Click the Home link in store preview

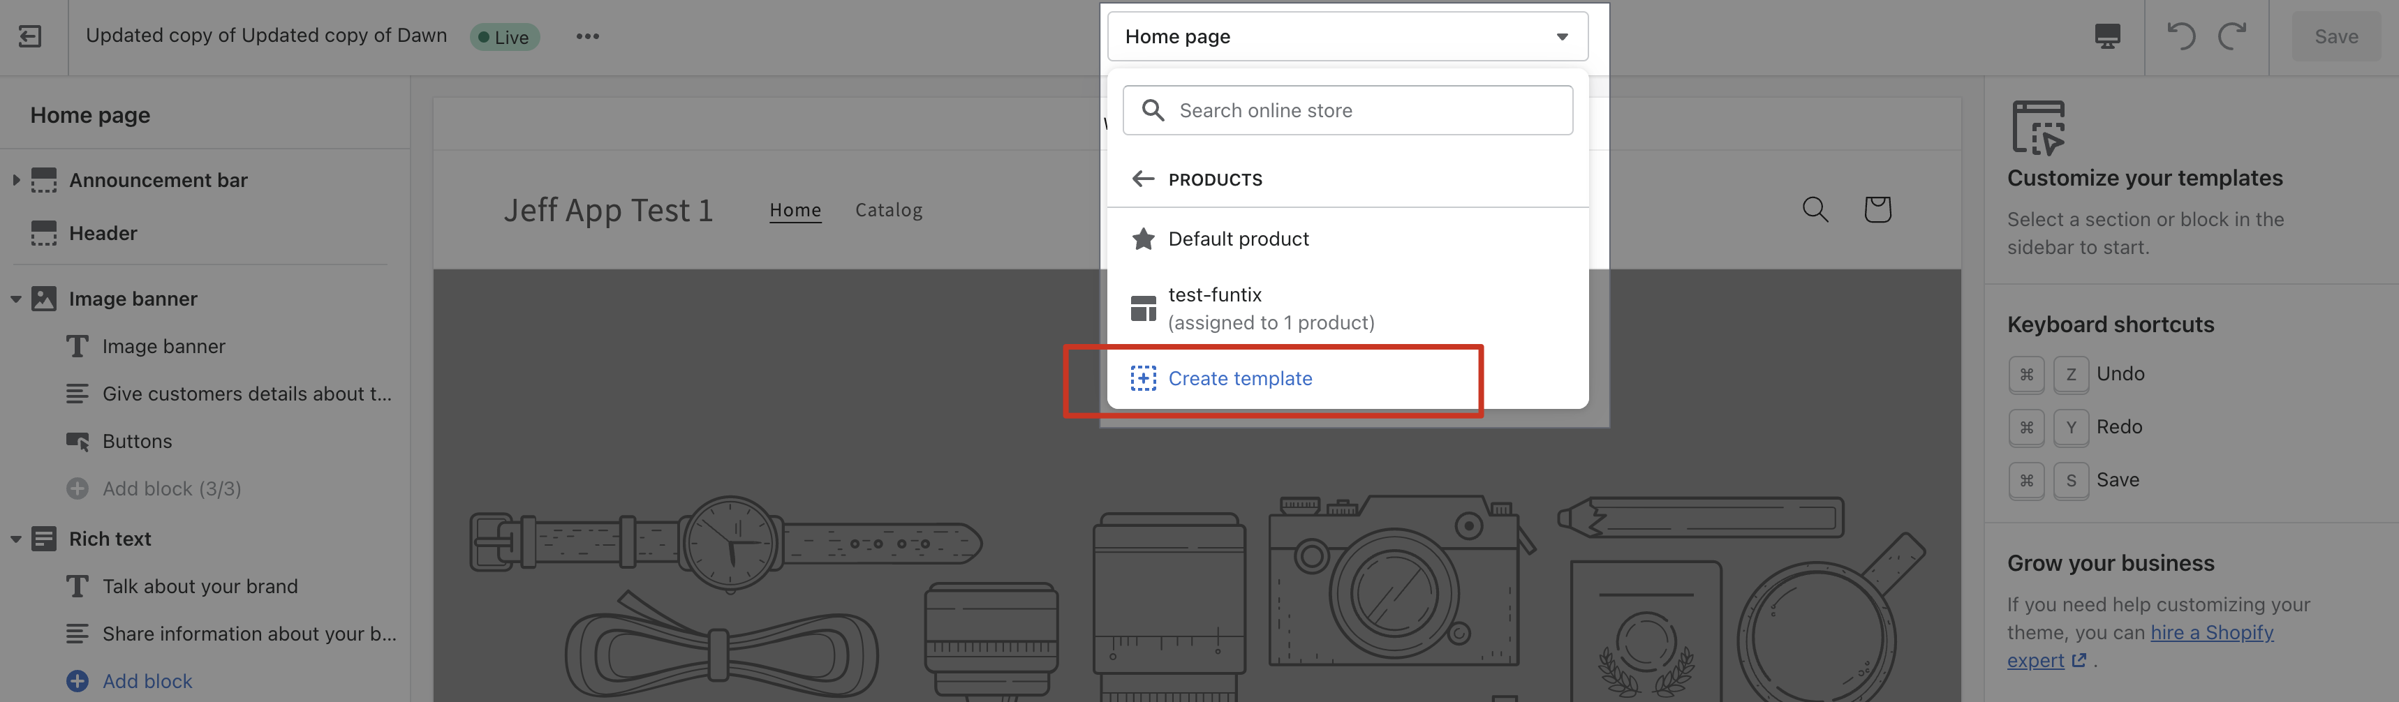795,211
